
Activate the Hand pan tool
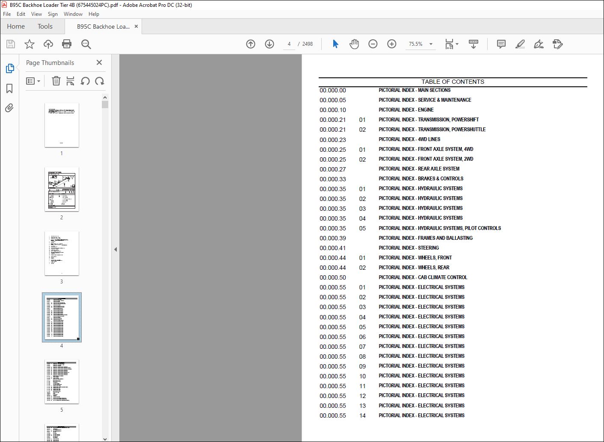(x=354, y=44)
